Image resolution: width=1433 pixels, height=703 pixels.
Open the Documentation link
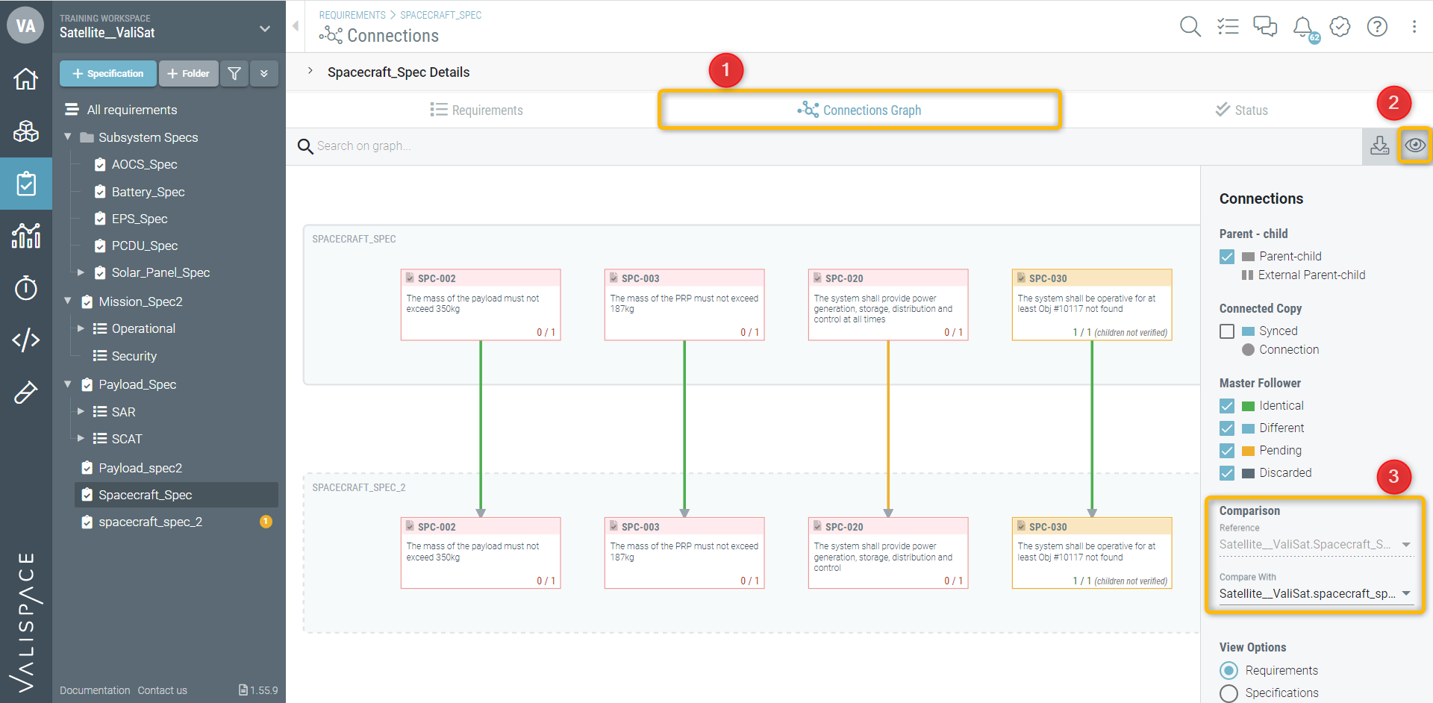coord(95,690)
